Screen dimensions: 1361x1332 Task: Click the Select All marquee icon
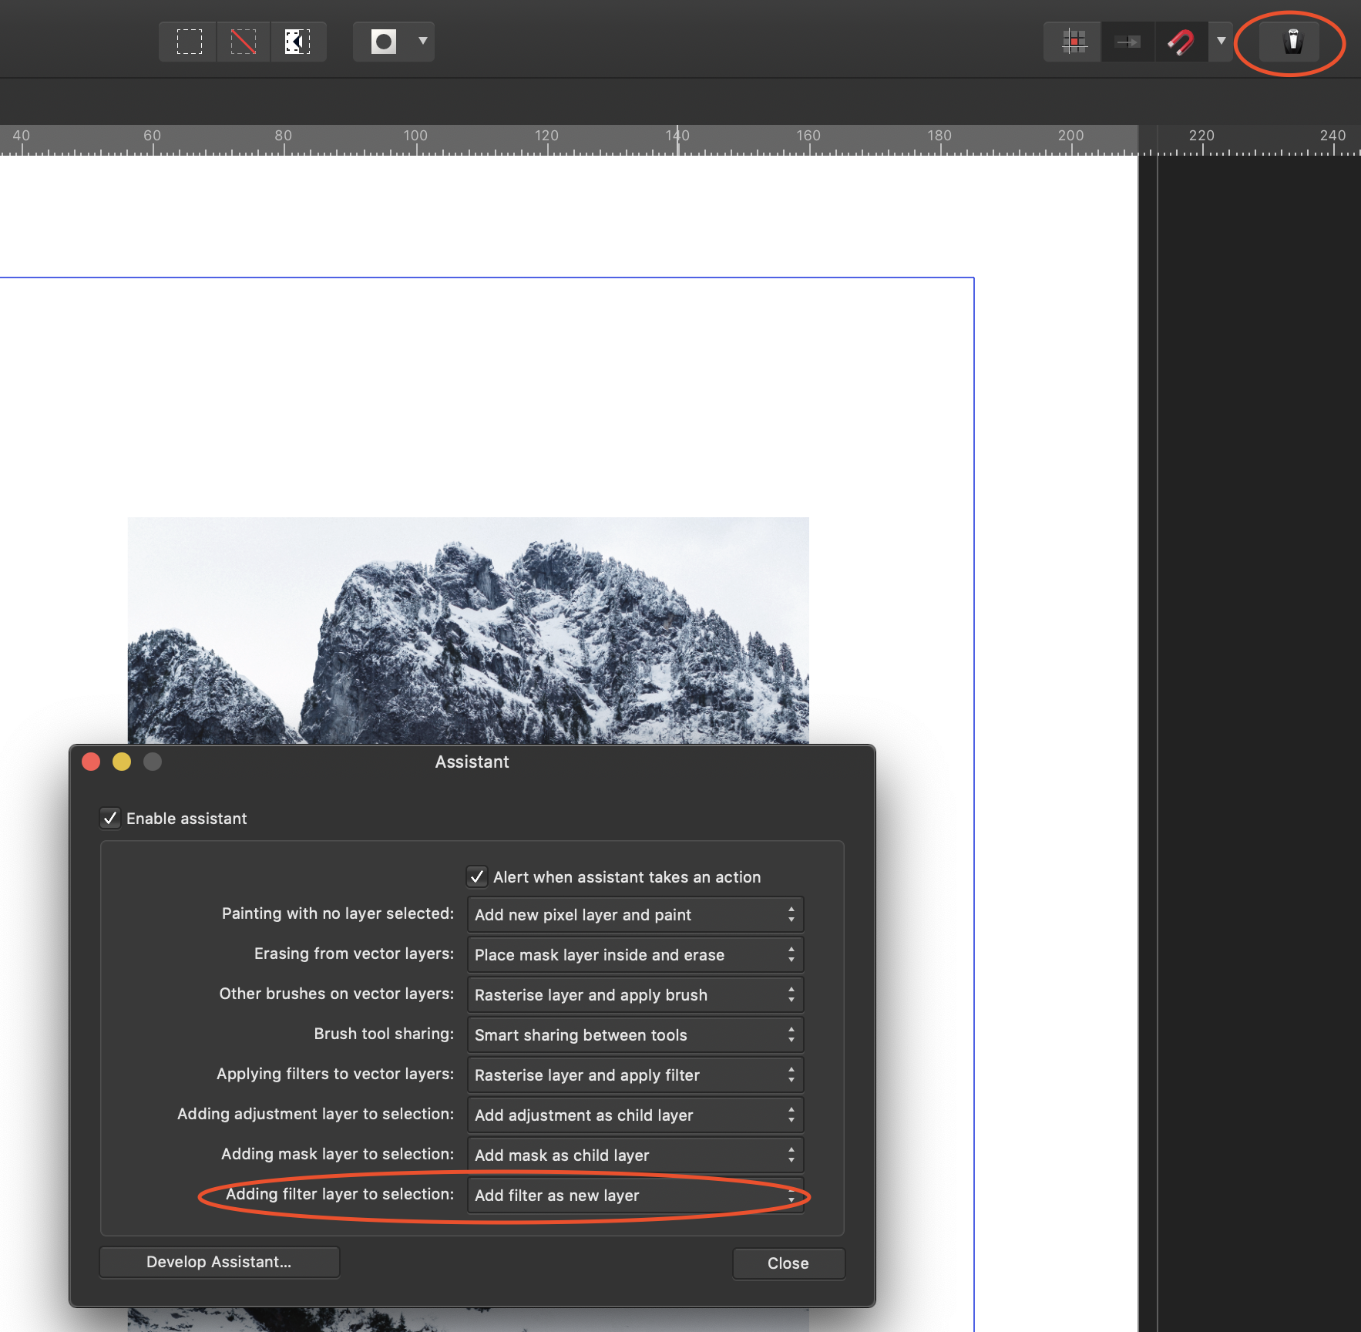[x=189, y=42]
